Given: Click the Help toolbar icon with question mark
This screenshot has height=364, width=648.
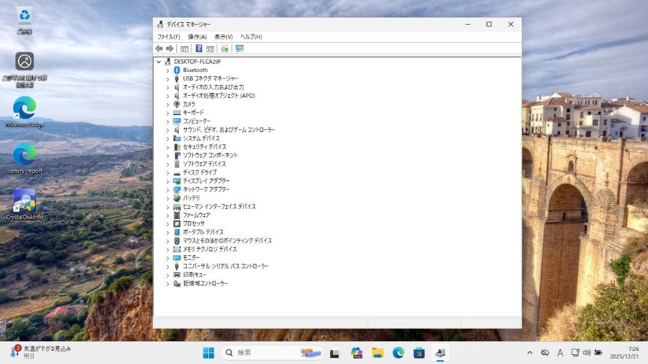Looking at the screenshot, I should click(200, 49).
